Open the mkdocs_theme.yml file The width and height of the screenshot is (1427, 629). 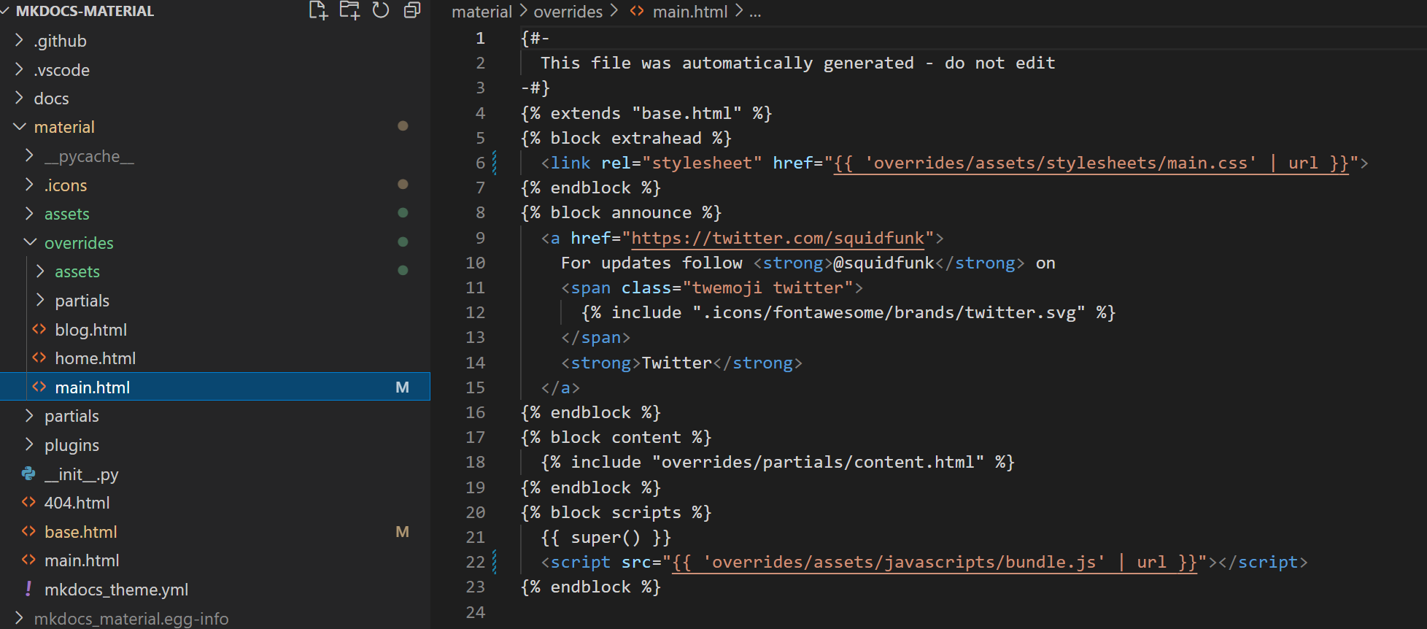116,590
